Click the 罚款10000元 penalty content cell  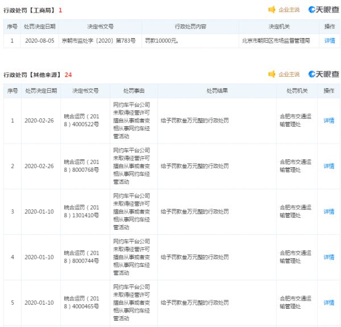(162, 41)
